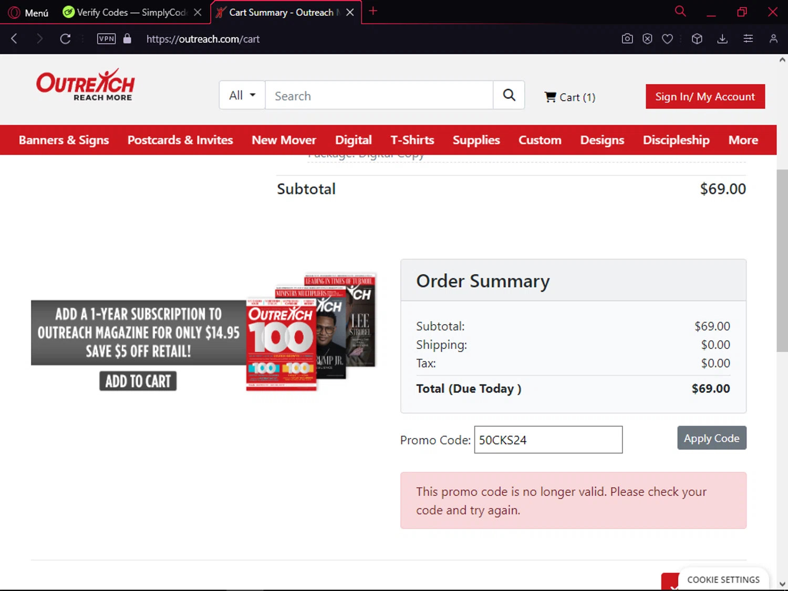Click the Shipping: label in Order Summary
This screenshot has width=788, height=591.
coord(441,345)
